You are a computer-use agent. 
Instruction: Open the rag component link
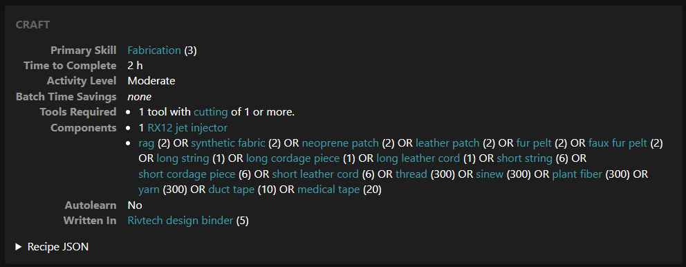[147, 143]
